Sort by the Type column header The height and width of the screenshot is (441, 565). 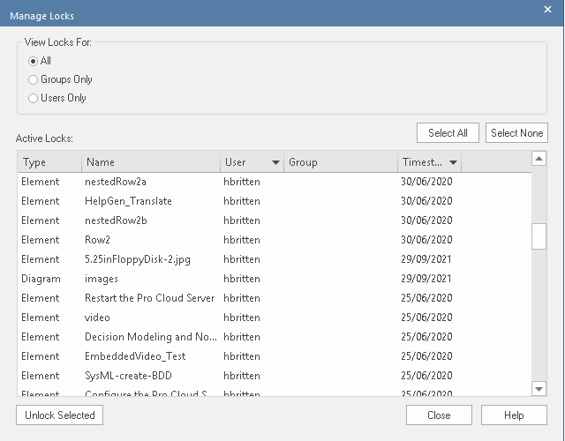[x=49, y=162]
